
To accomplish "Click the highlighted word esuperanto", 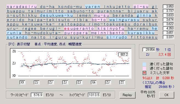I will point(79,29).
